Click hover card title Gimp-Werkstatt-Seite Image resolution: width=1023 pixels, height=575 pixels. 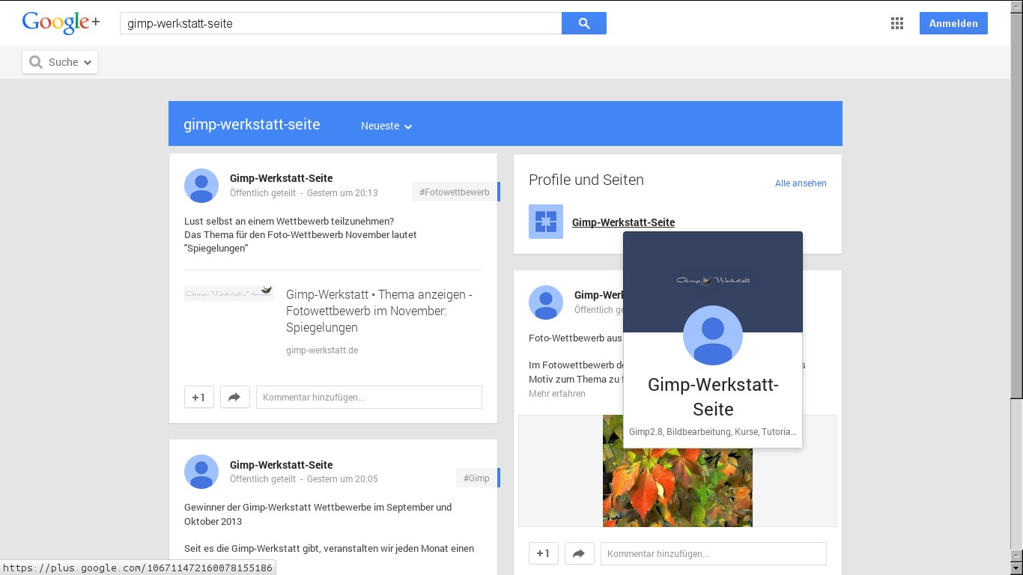pos(713,397)
